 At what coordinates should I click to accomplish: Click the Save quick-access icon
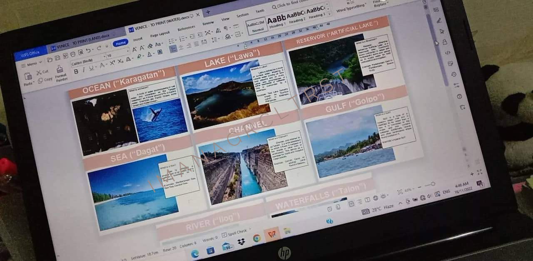pos(57,58)
